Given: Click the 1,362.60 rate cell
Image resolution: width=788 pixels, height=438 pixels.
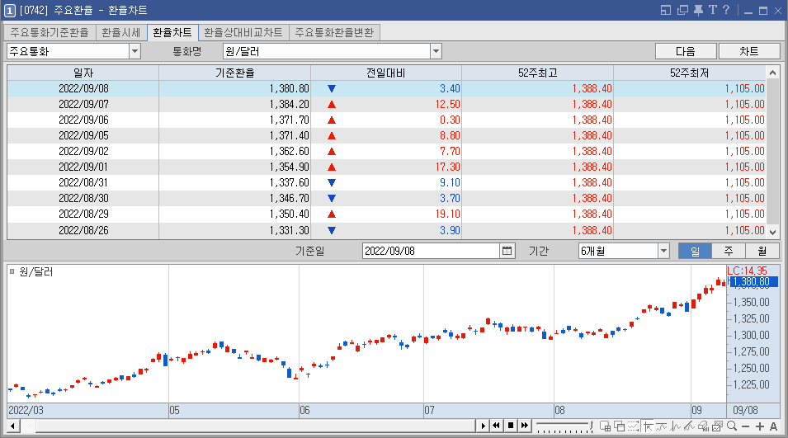Looking at the screenshot, I should [x=234, y=151].
